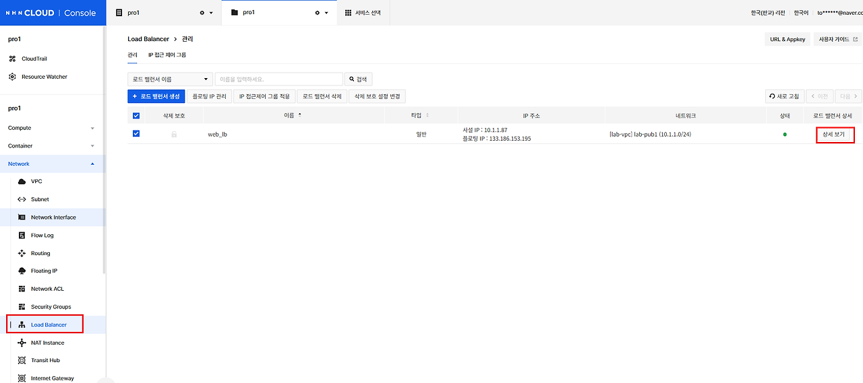
Task: Click the IP 접근제어 그룹 적용 button
Action: click(264, 96)
